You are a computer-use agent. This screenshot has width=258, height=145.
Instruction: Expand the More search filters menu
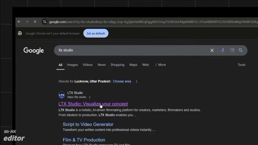[160, 65]
